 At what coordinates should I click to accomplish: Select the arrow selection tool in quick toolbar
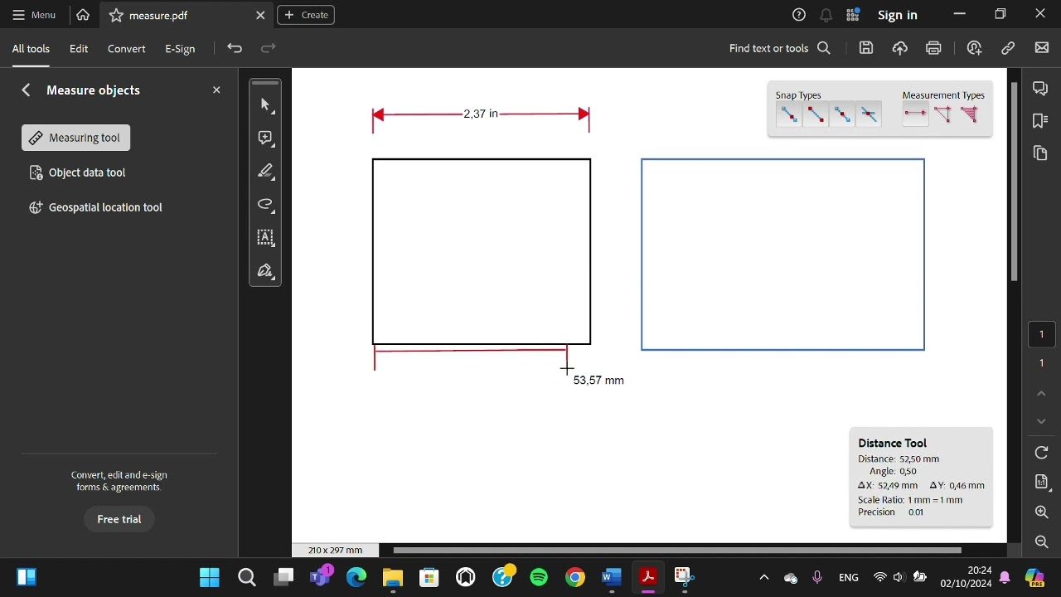pyautogui.click(x=265, y=105)
